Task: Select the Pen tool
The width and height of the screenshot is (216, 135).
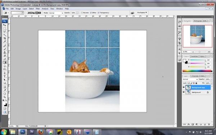Action: click(5, 73)
